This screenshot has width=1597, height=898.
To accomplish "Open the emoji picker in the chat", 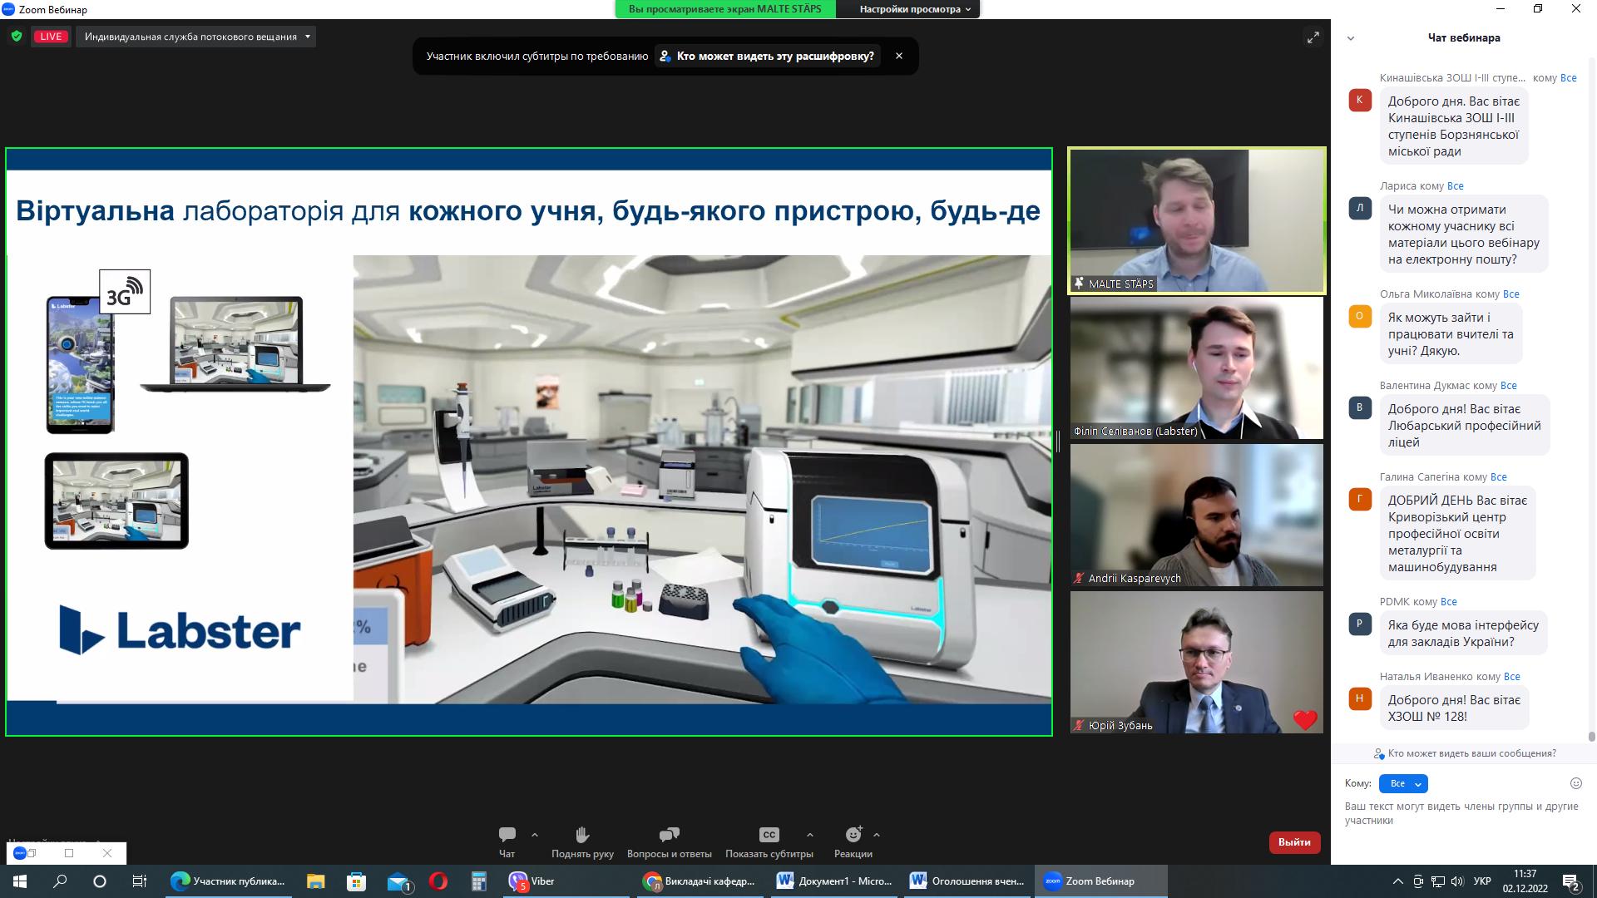I will (x=1575, y=783).
